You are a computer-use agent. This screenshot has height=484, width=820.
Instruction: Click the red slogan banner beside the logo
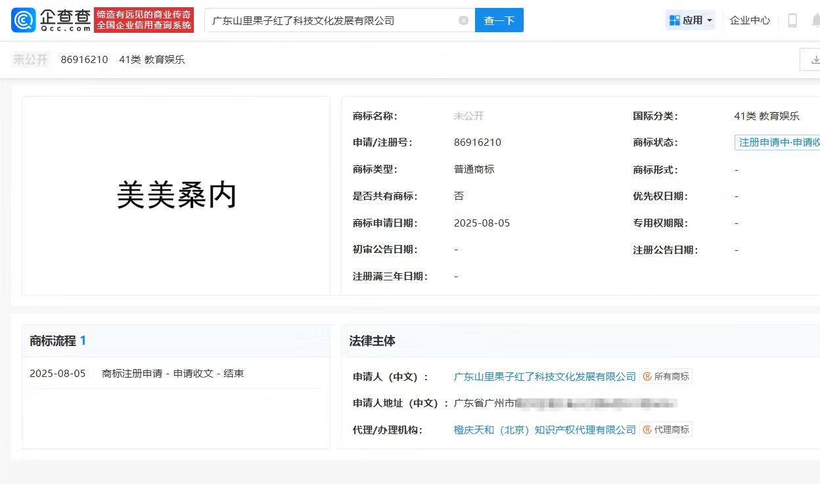144,20
